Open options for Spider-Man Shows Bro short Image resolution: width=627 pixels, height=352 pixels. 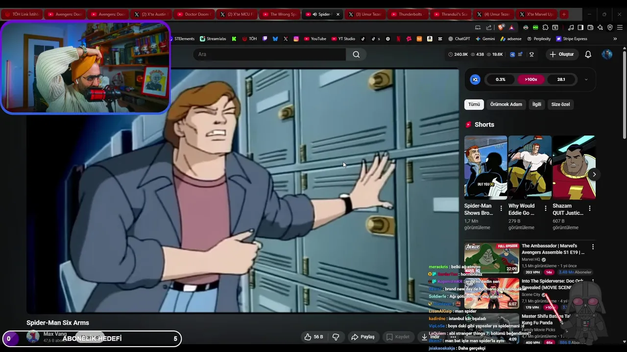tap(501, 209)
